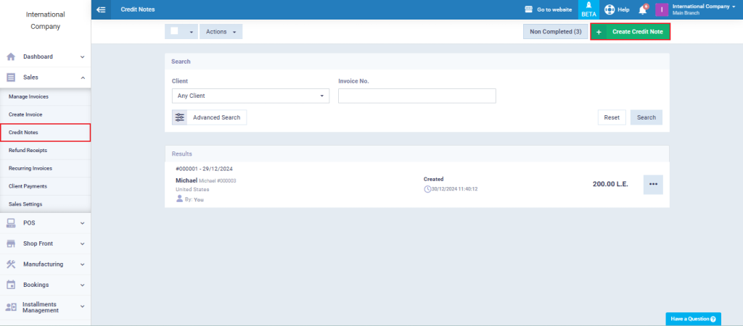
Task: Show the Non Completed (3) credit notes
Action: point(555,32)
